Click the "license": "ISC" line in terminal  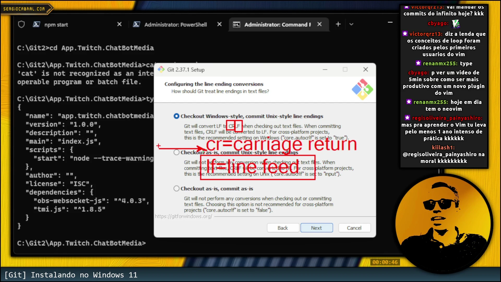pyautogui.click(x=59, y=184)
